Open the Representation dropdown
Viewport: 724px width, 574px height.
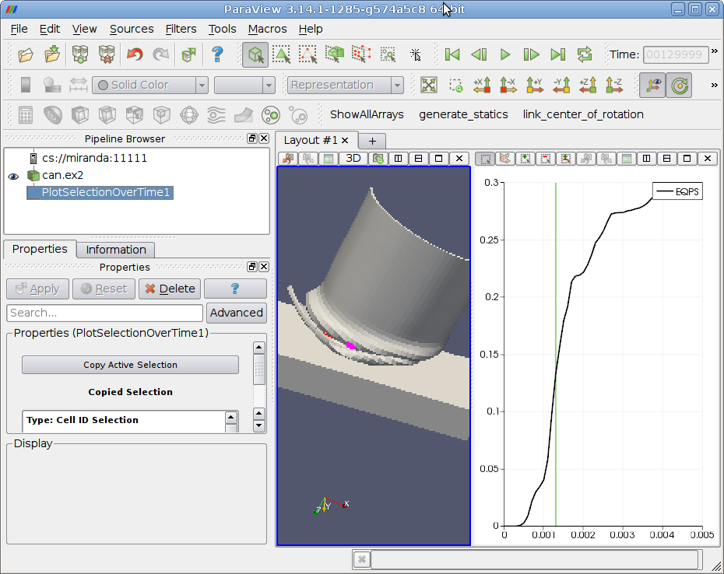coord(346,85)
